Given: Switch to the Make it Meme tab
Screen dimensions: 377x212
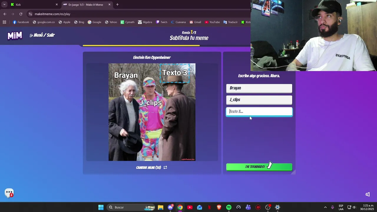Looking at the screenshot, I should point(85,4).
